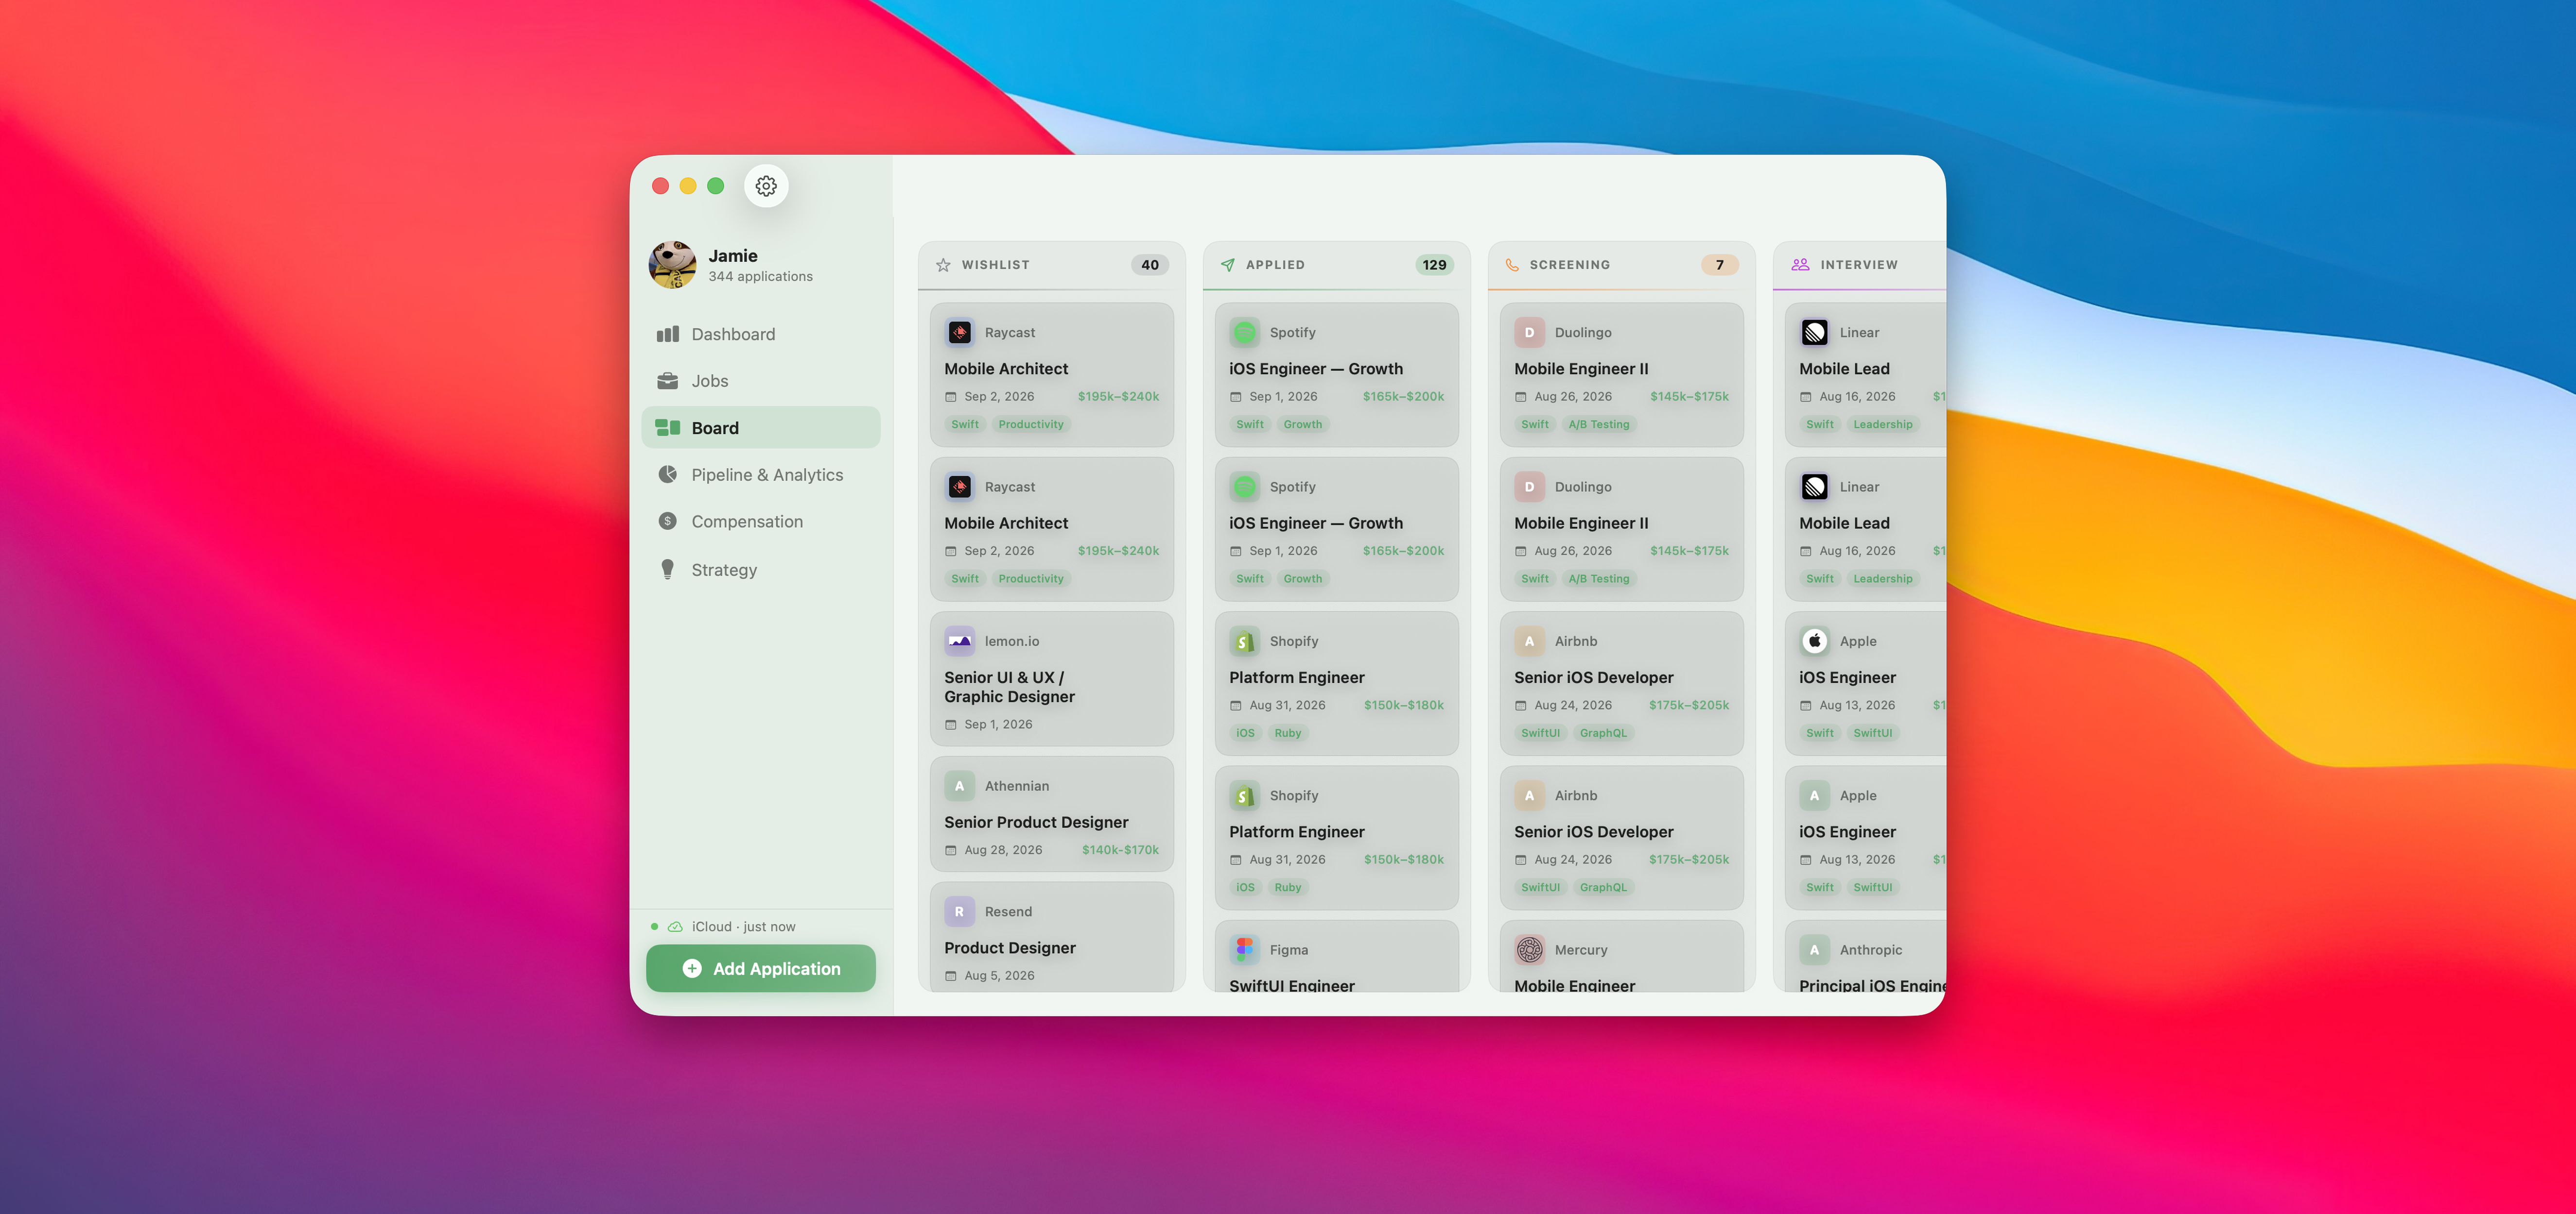Screen dimensions: 2576x1214
Task: Open the Compensation section
Action: pyautogui.click(x=761, y=522)
